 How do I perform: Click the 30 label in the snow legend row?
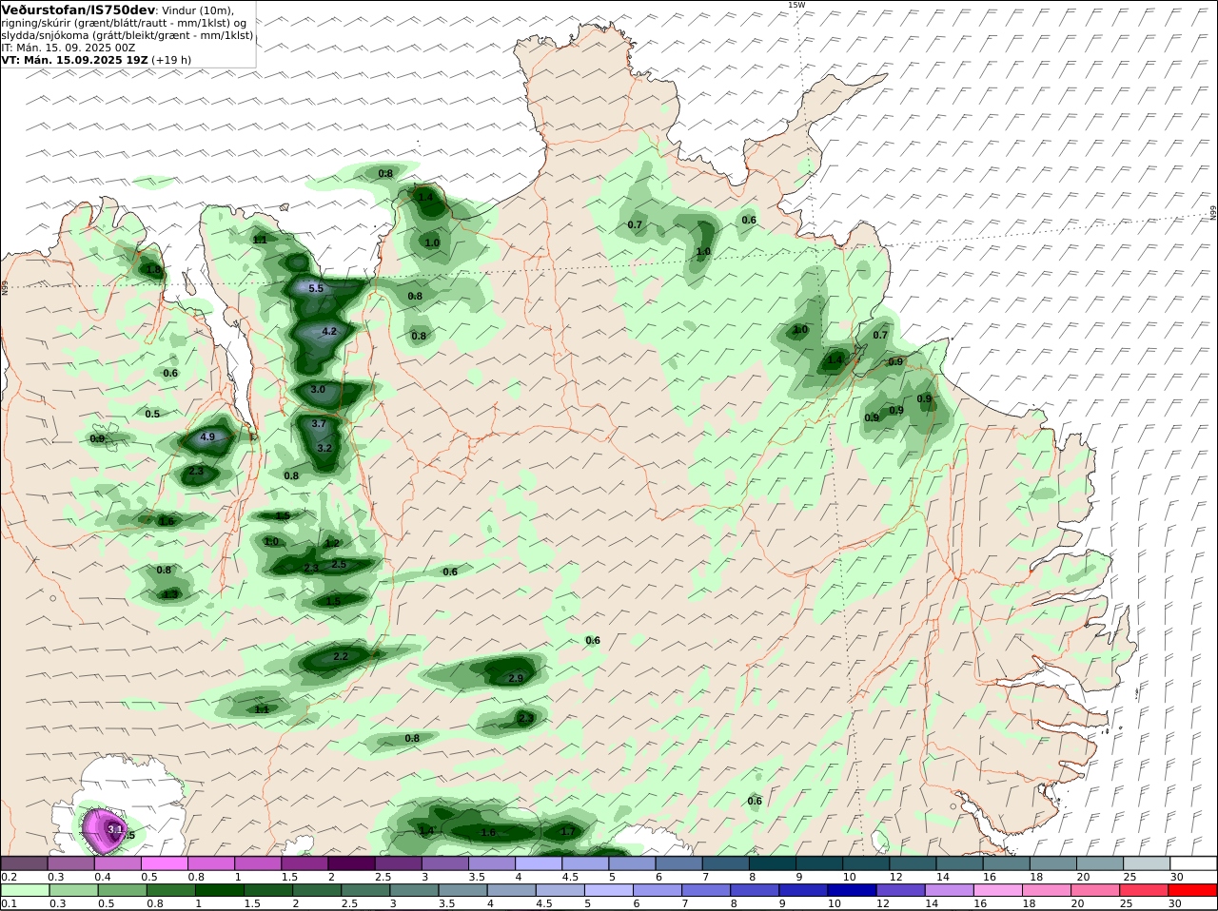click(x=1176, y=877)
